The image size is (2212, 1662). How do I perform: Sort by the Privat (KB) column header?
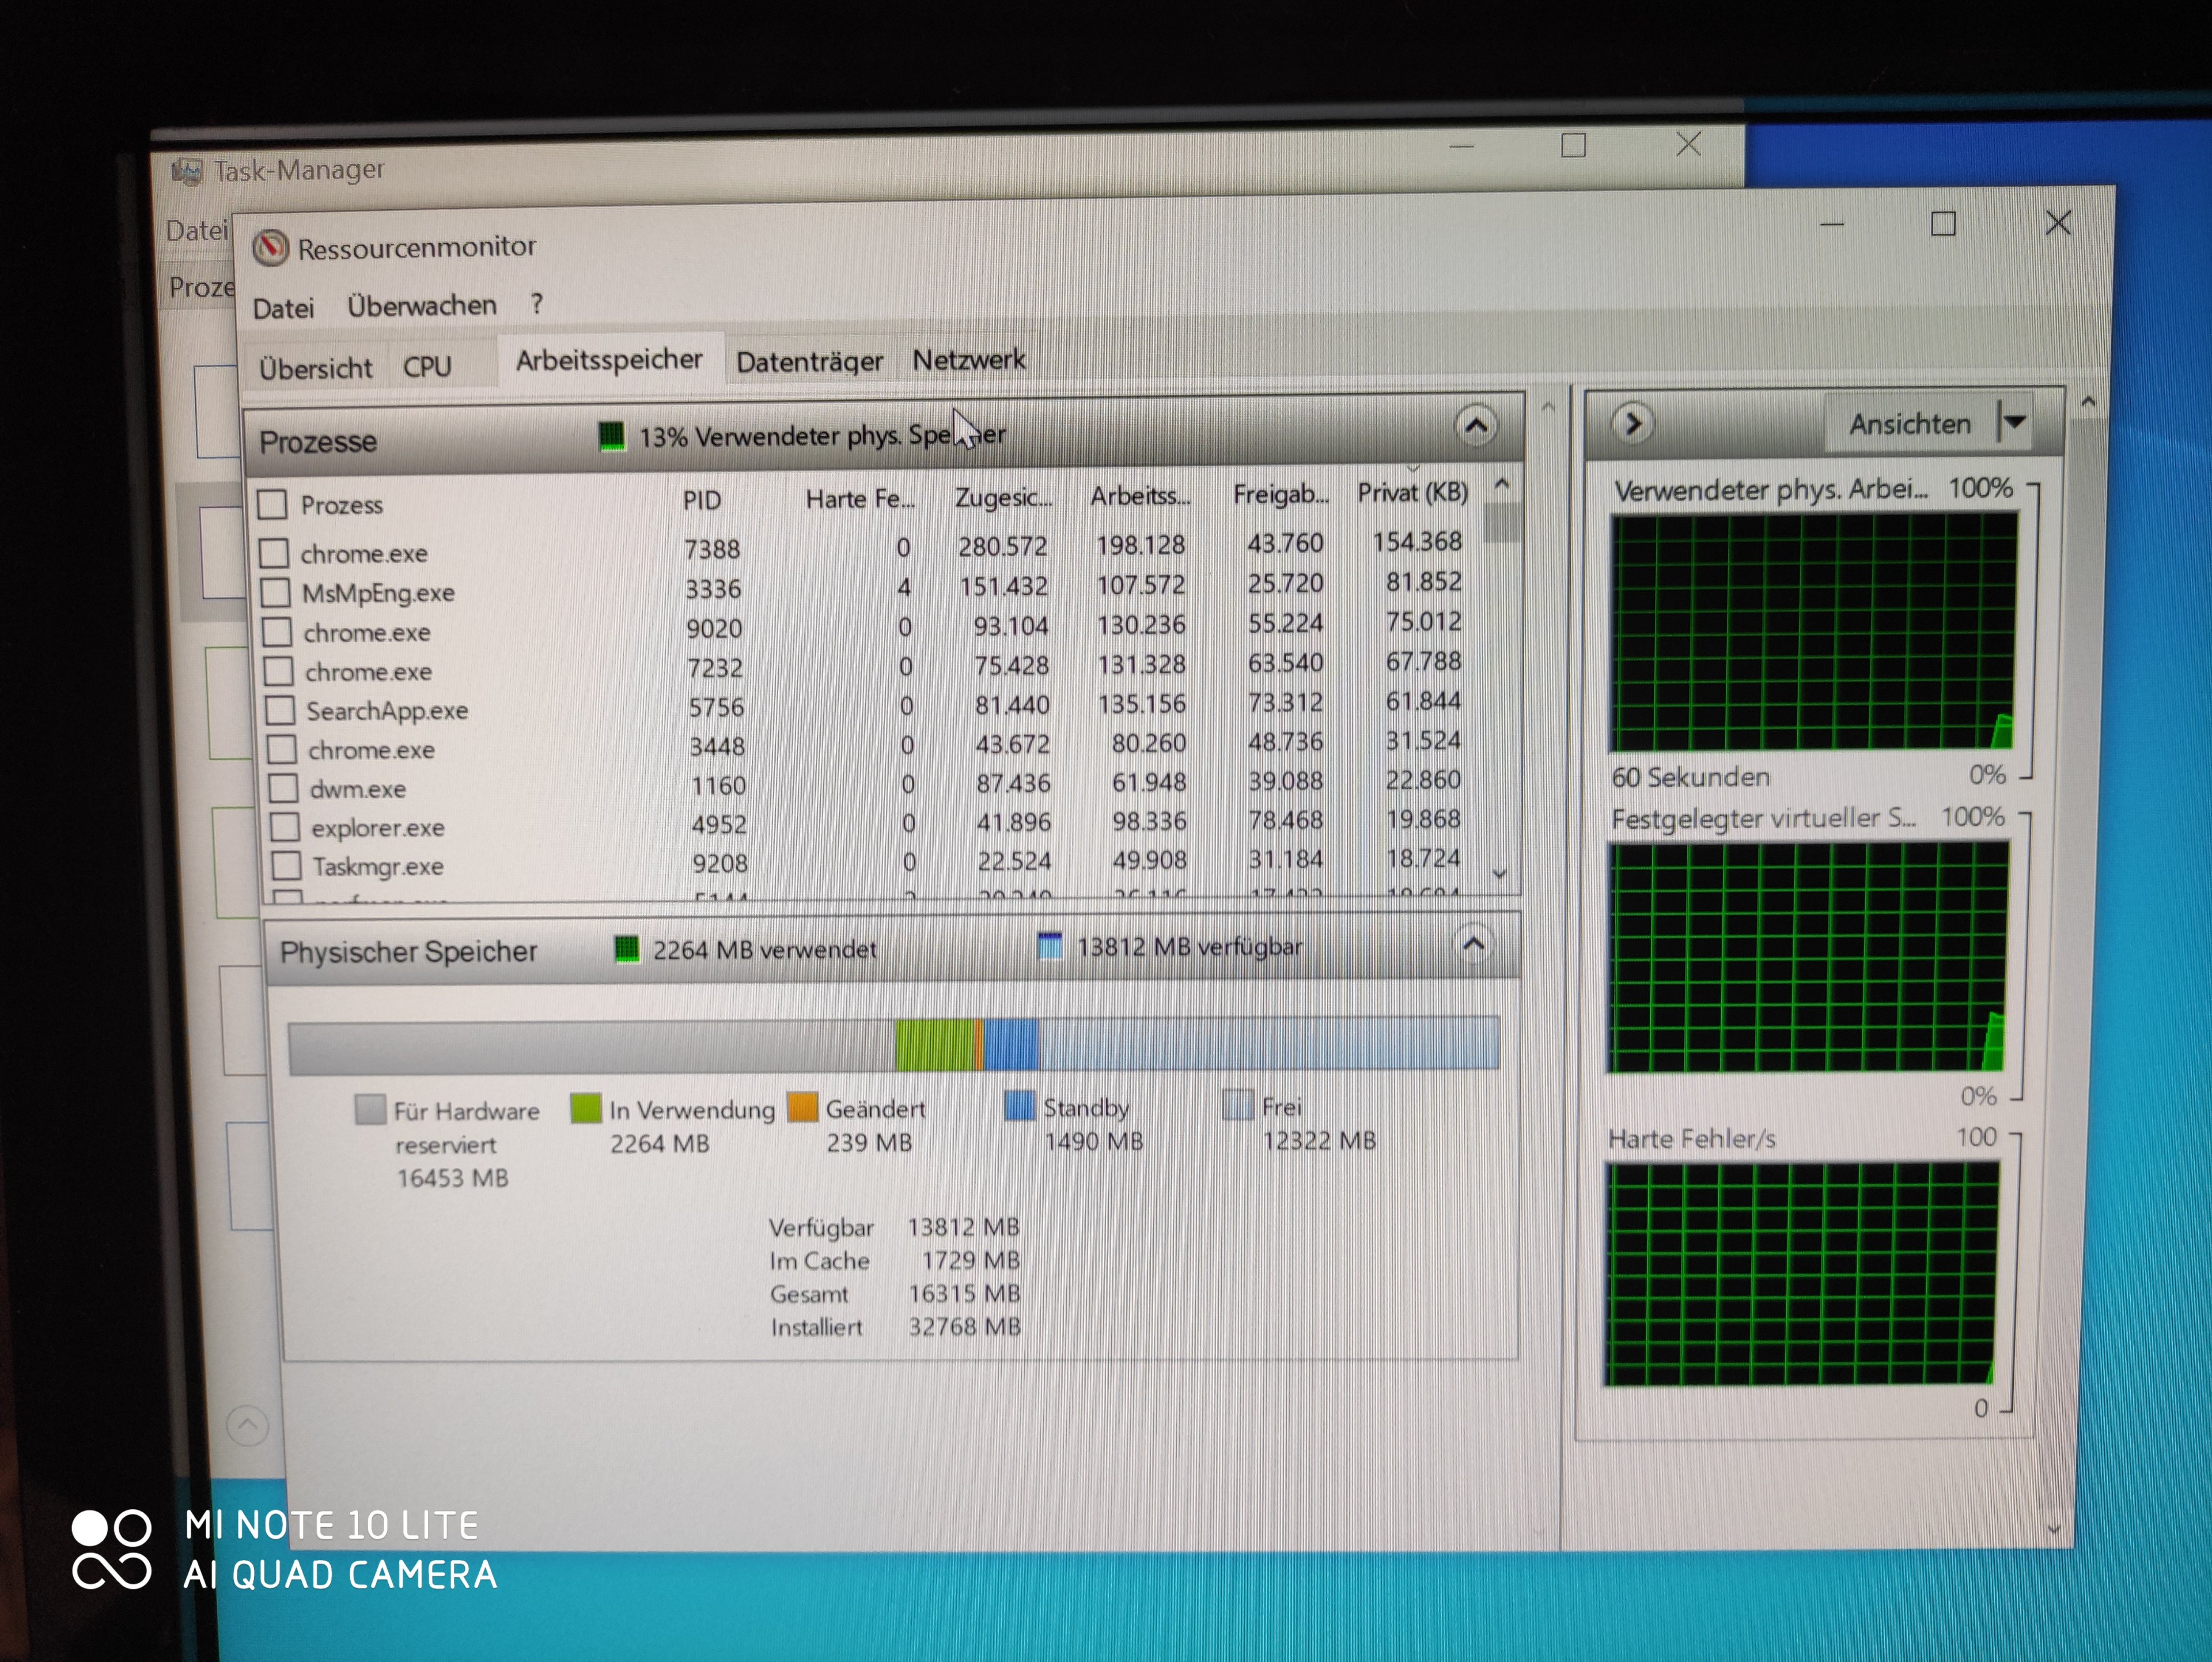click(x=1412, y=492)
